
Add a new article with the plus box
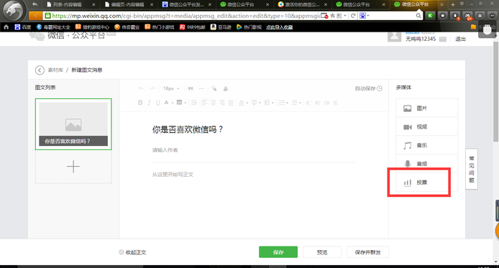coord(73,167)
